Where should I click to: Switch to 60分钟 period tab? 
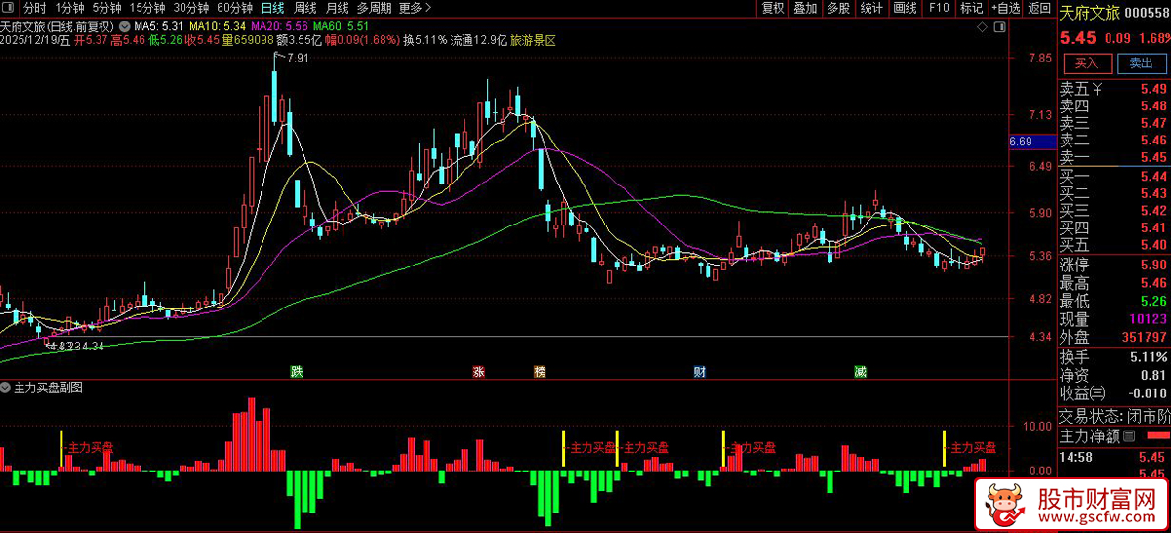[235, 8]
